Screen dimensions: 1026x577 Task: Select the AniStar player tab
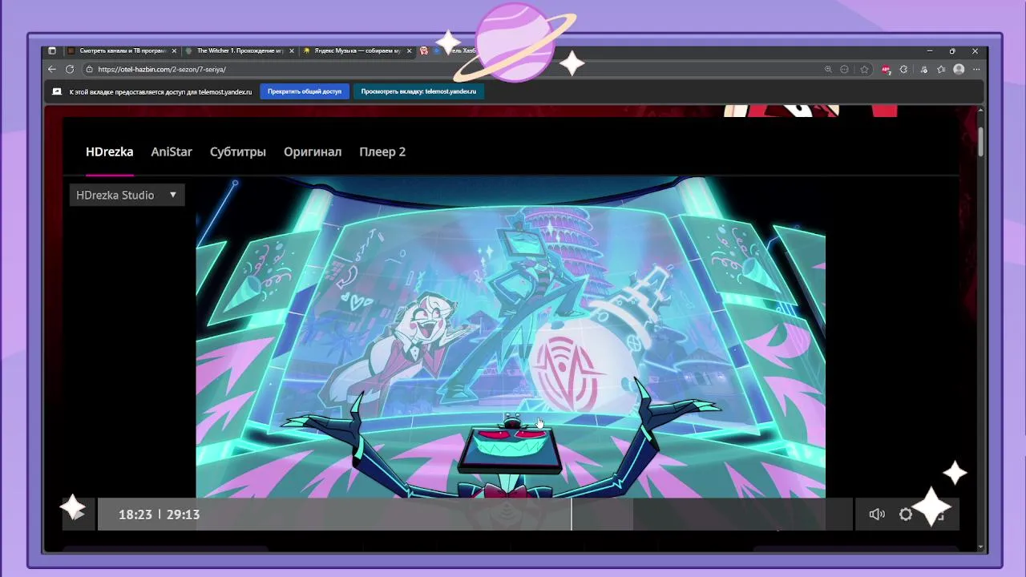172,151
